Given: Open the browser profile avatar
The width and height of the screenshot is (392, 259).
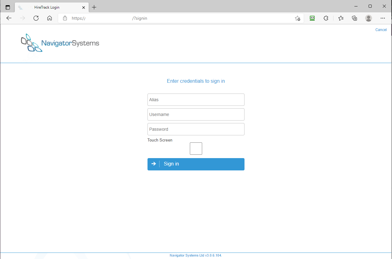Looking at the screenshot, I should click(x=369, y=18).
